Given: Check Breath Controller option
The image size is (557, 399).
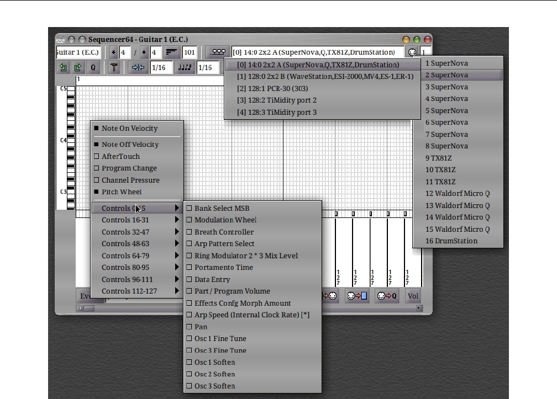Looking at the screenshot, I should 189,232.
